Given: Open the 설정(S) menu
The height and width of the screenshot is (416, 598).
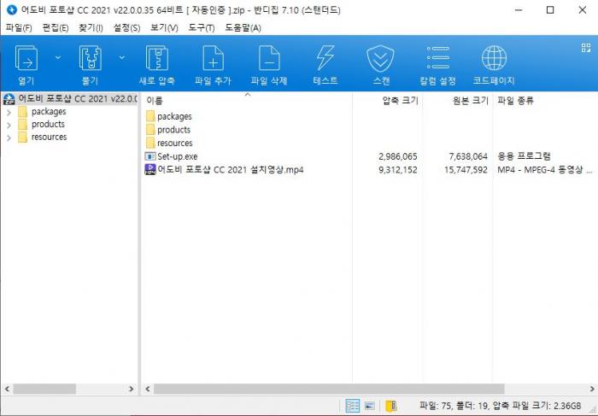Looking at the screenshot, I should (x=126, y=28).
